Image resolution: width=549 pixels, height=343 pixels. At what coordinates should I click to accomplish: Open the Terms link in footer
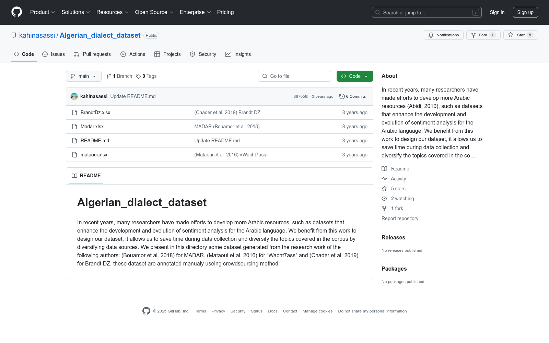tap(200, 311)
